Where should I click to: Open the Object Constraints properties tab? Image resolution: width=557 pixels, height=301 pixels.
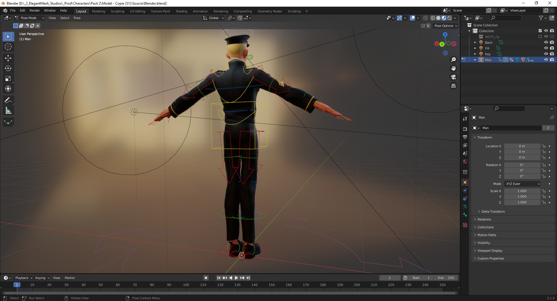click(465, 199)
